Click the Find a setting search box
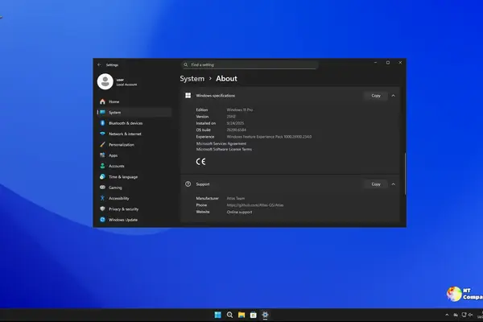The height and width of the screenshot is (322, 483). tap(242, 64)
